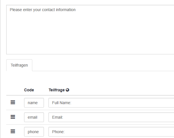This screenshot has width=174, height=138.
Task: Click the drag handle for the email row
Action: (x=13, y=117)
